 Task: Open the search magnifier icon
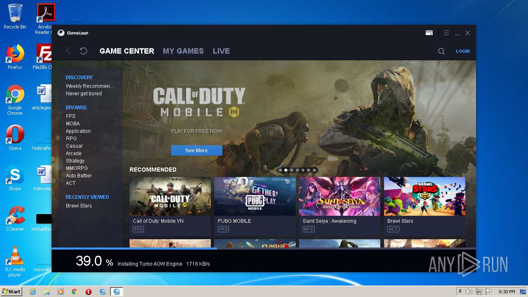coord(441,51)
